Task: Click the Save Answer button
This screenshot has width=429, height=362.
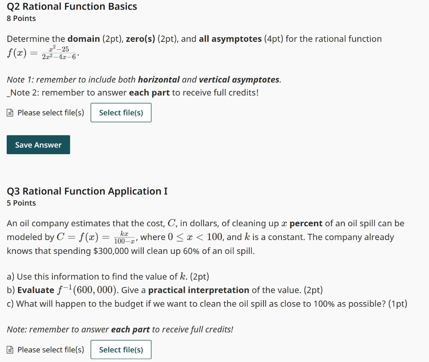Action: [38, 145]
